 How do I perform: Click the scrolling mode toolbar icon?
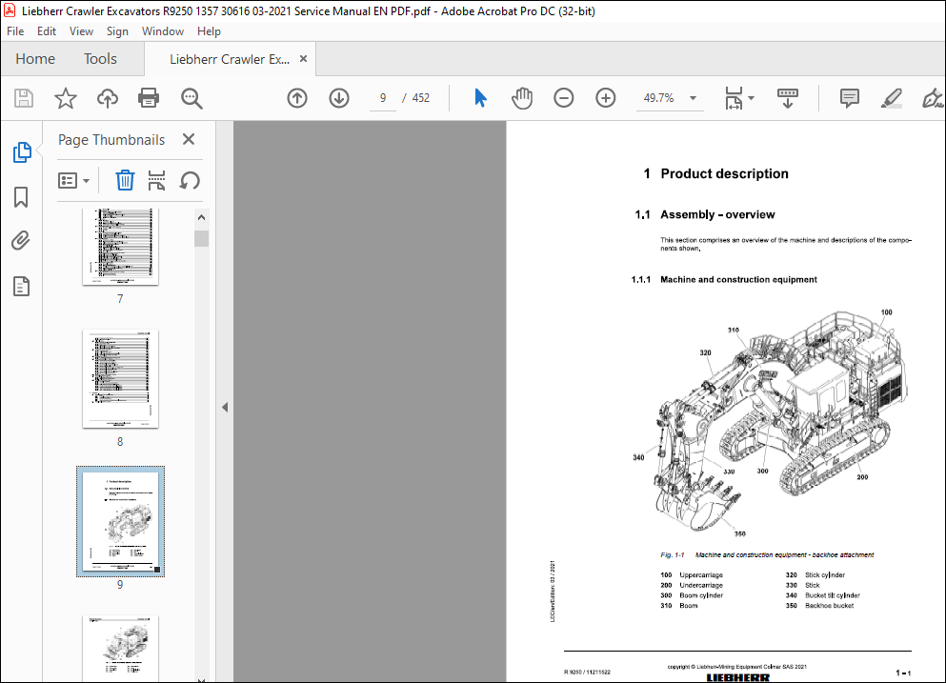point(787,98)
